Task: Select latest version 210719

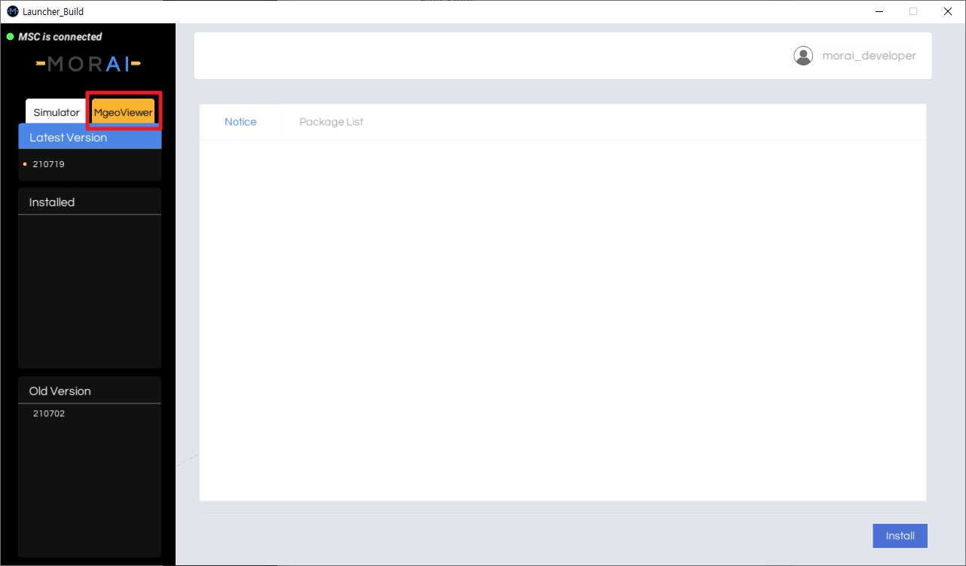Action: click(49, 164)
